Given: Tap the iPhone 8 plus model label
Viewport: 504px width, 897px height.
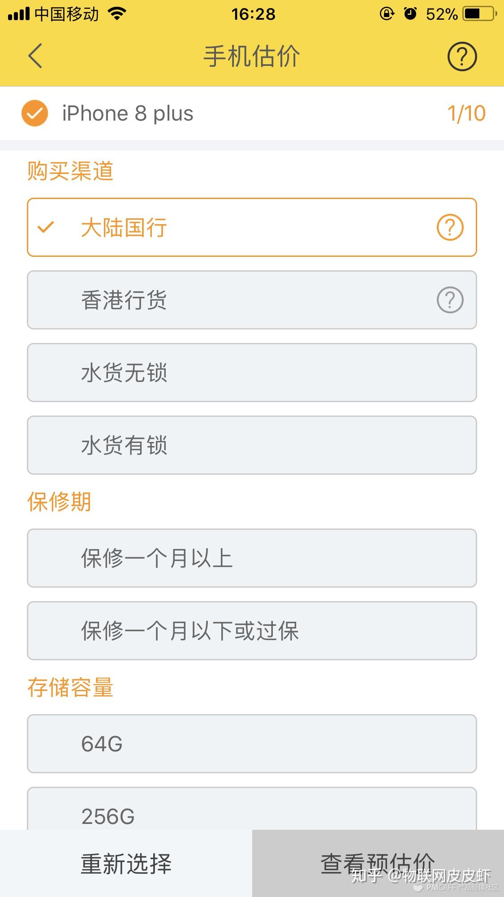Looking at the screenshot, I should pos(128,113).
